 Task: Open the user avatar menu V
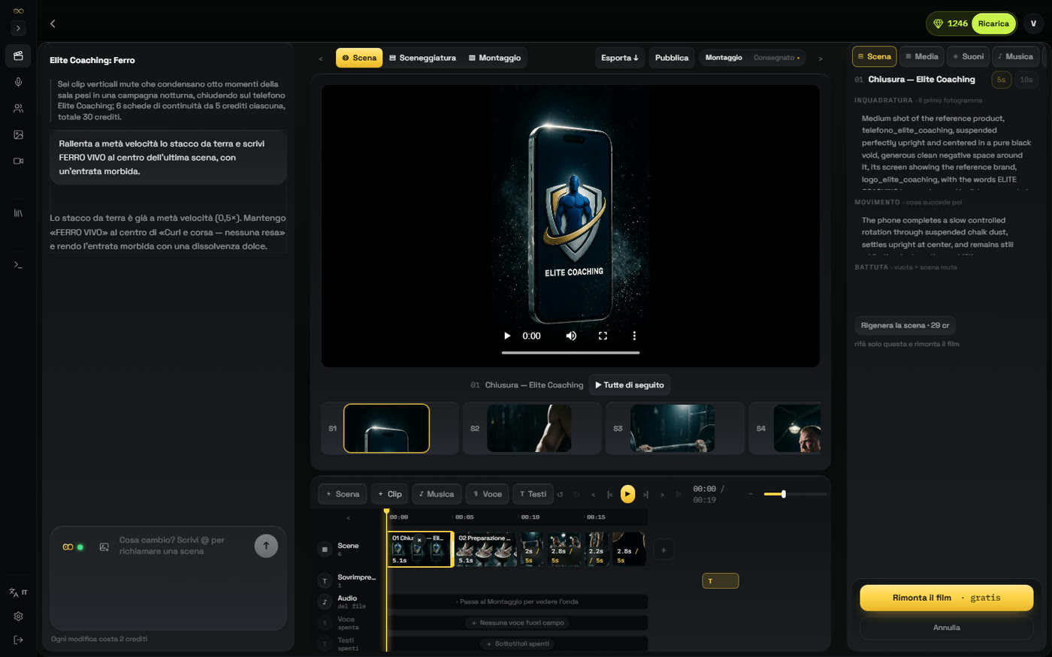click(x=1033, y=23)
